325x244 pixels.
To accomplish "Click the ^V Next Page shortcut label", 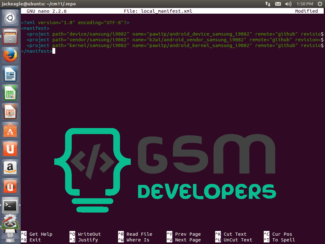I will click(184, 240).
